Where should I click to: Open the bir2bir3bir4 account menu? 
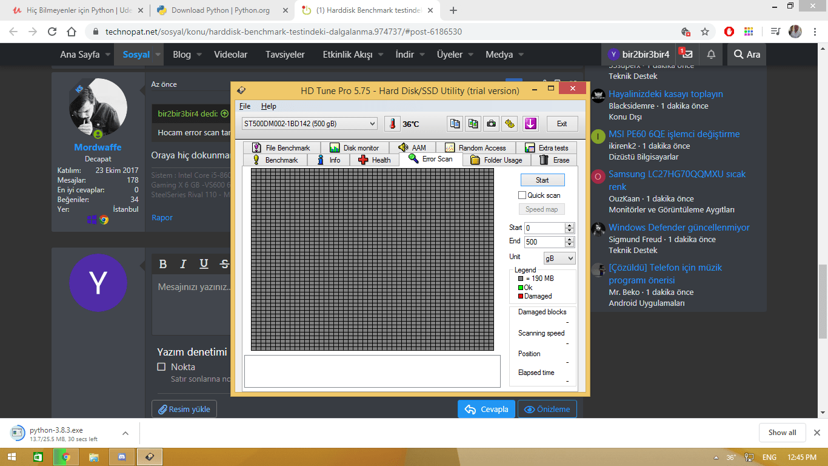(639, 54)
